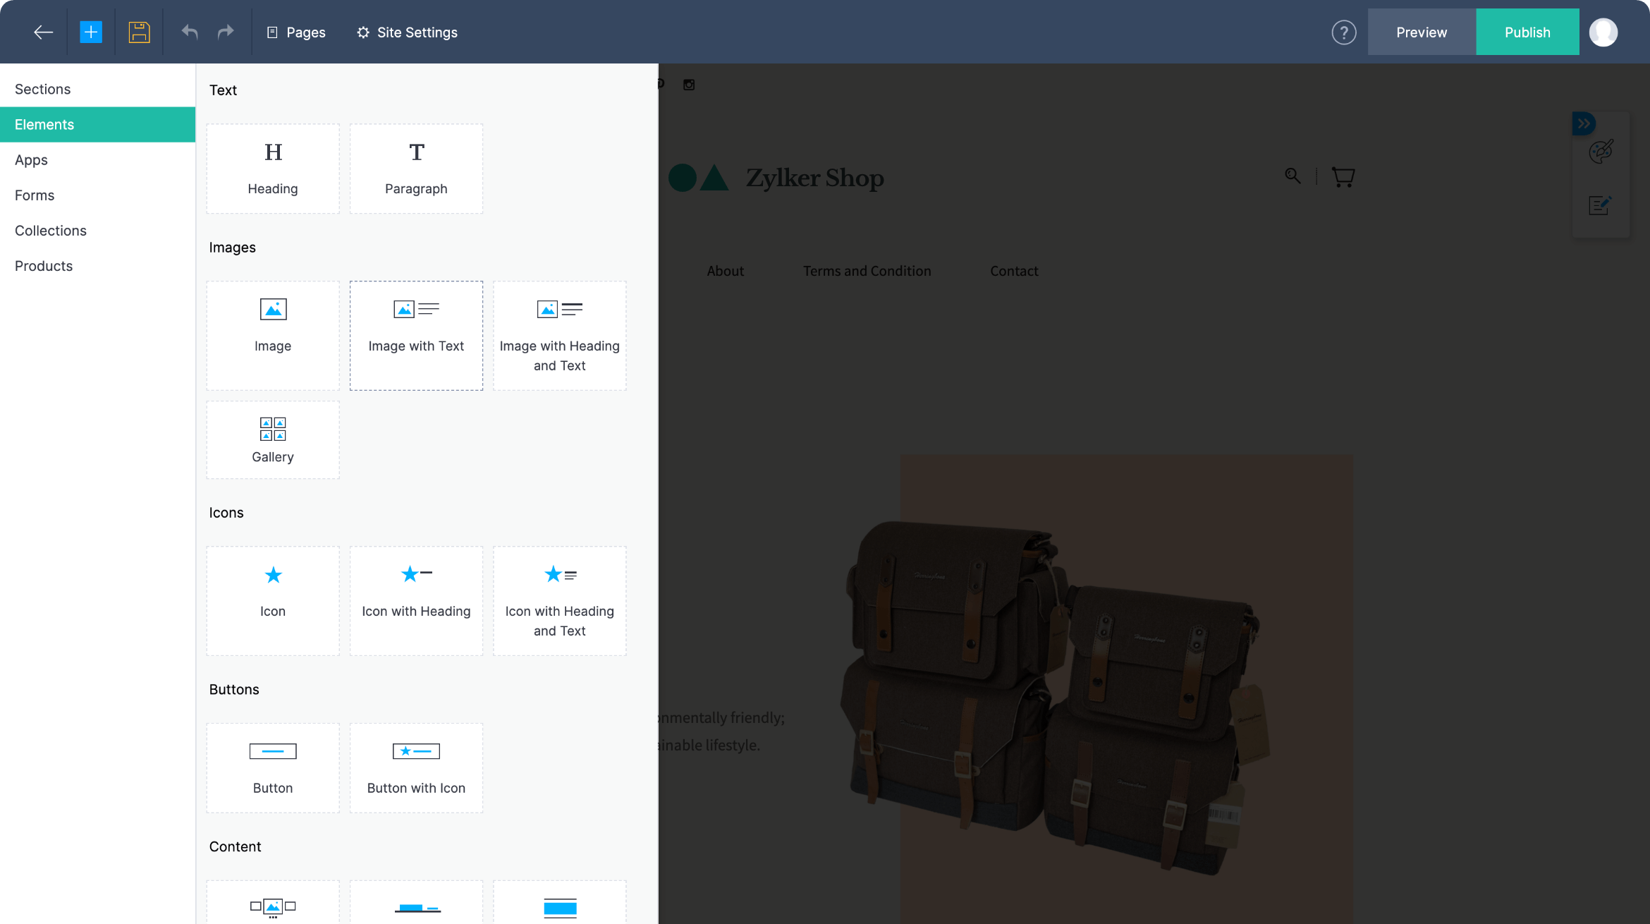Click the back arrow icon

click(43, 32)
